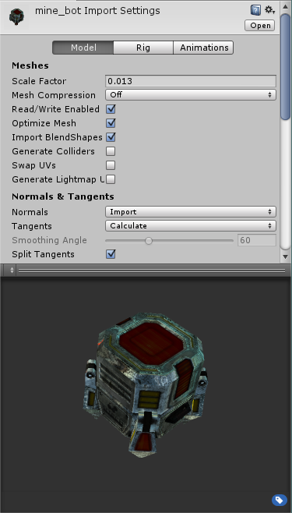Click the blue asset label tag icon
This screenshot has height=513, width=292.
tap(280, 500)
